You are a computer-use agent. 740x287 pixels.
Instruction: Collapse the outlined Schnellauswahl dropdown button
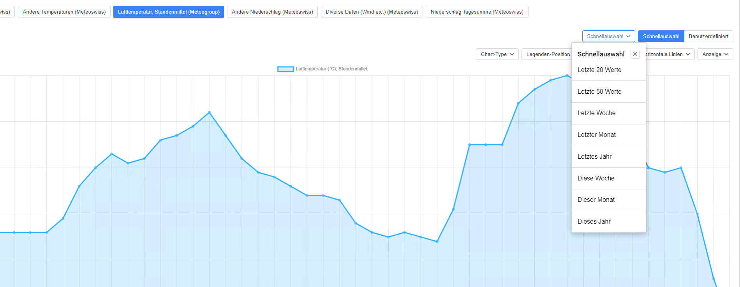pyautogui.click(x=608, y=37)
